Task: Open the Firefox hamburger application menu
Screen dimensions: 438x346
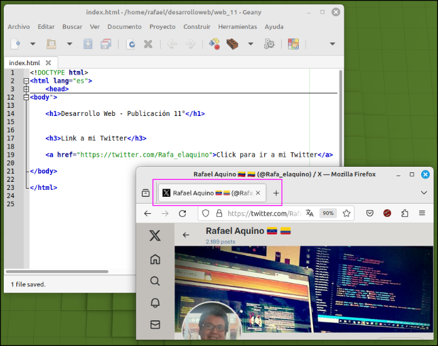Action: pos(422,213)
